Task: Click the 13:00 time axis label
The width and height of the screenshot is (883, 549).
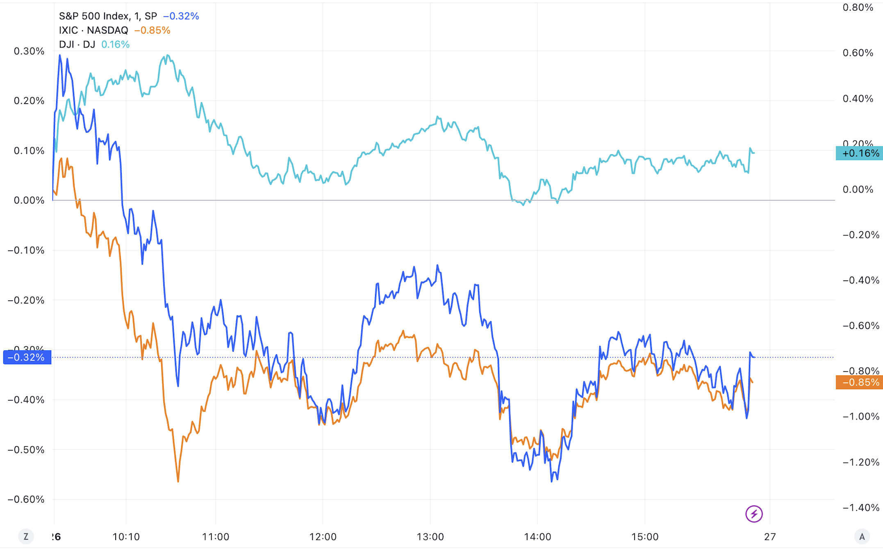Action: tap(430, 537)
